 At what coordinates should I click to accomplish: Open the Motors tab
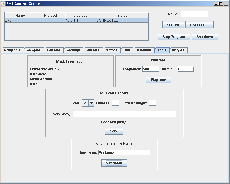pos(111,50)
